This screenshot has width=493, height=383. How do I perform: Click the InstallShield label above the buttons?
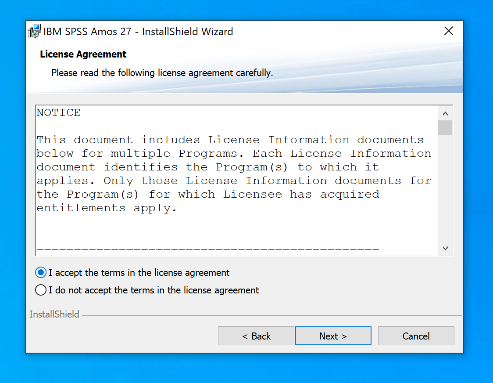point(54,314)
